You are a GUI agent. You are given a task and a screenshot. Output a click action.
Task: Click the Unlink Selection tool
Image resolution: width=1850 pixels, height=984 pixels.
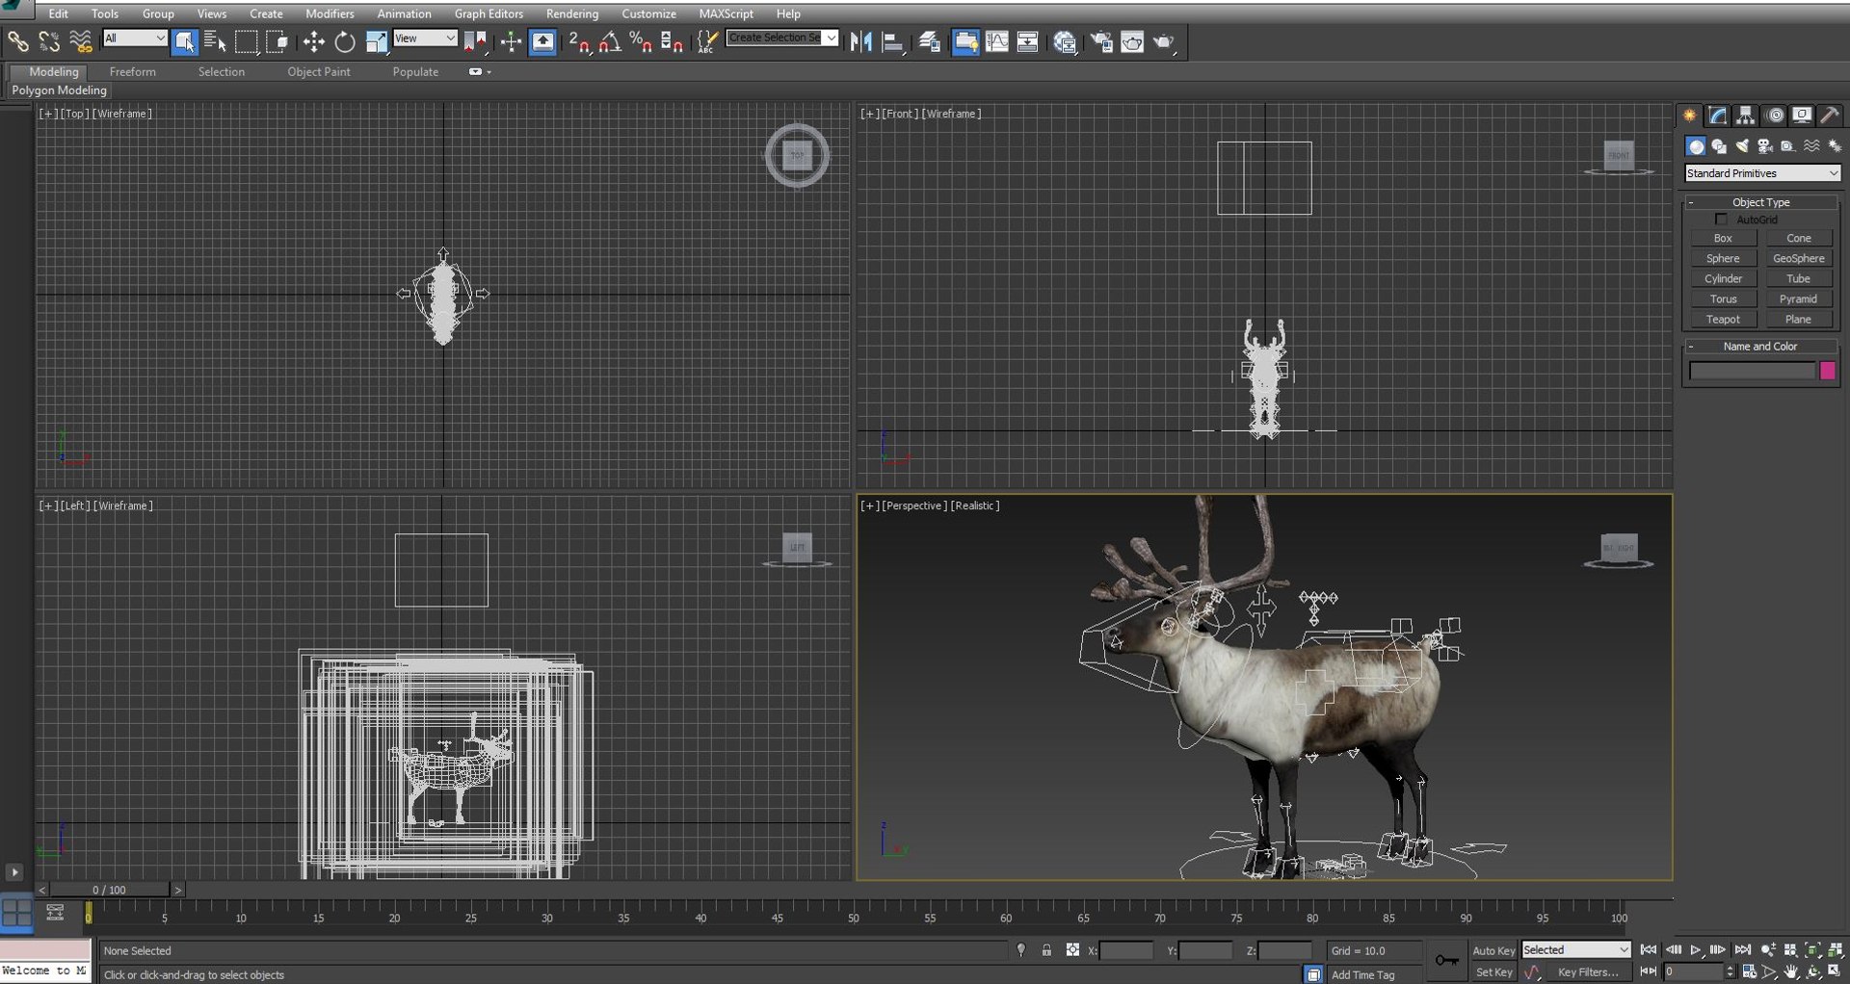coord(48,41)
